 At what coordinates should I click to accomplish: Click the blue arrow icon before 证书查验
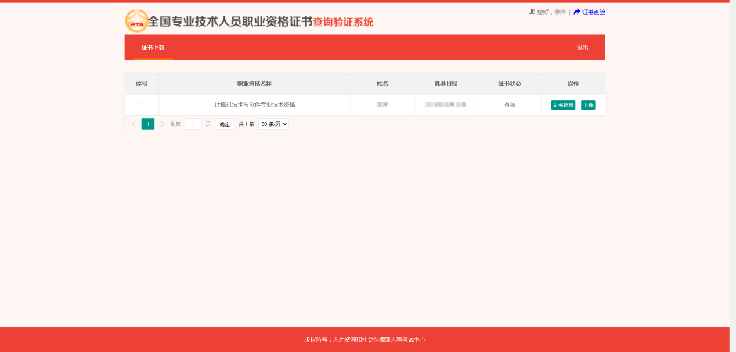575,12
